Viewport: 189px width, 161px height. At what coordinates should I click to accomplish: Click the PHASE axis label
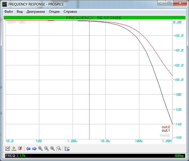165,136
